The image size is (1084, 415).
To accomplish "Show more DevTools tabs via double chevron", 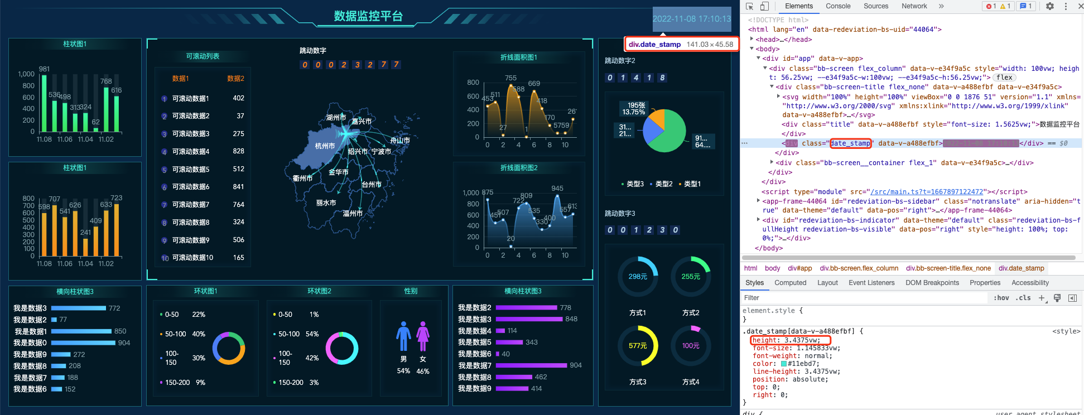I will pos(941,6).
